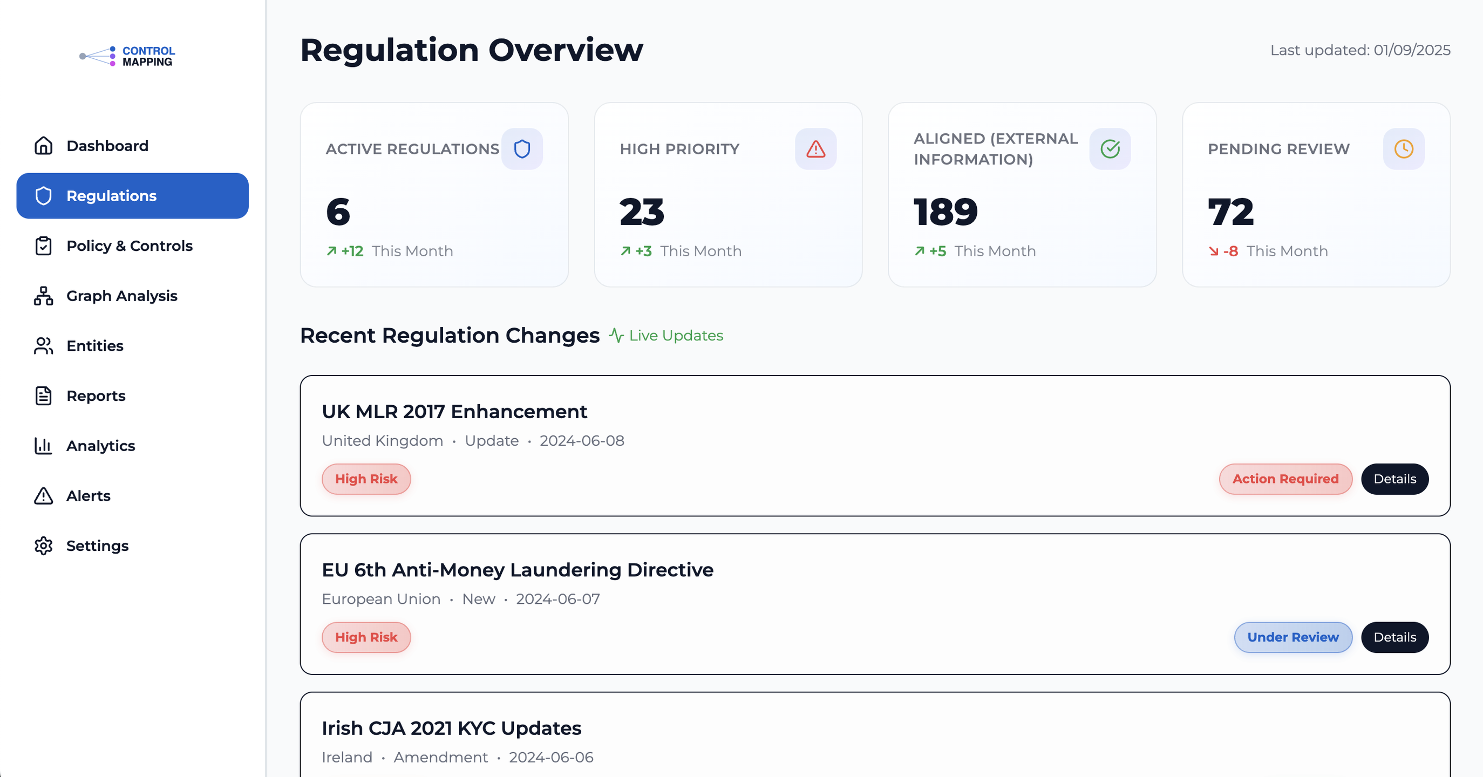Click the clock icon in Pending Review card

pyautogui.click(x=1403, y=149)
